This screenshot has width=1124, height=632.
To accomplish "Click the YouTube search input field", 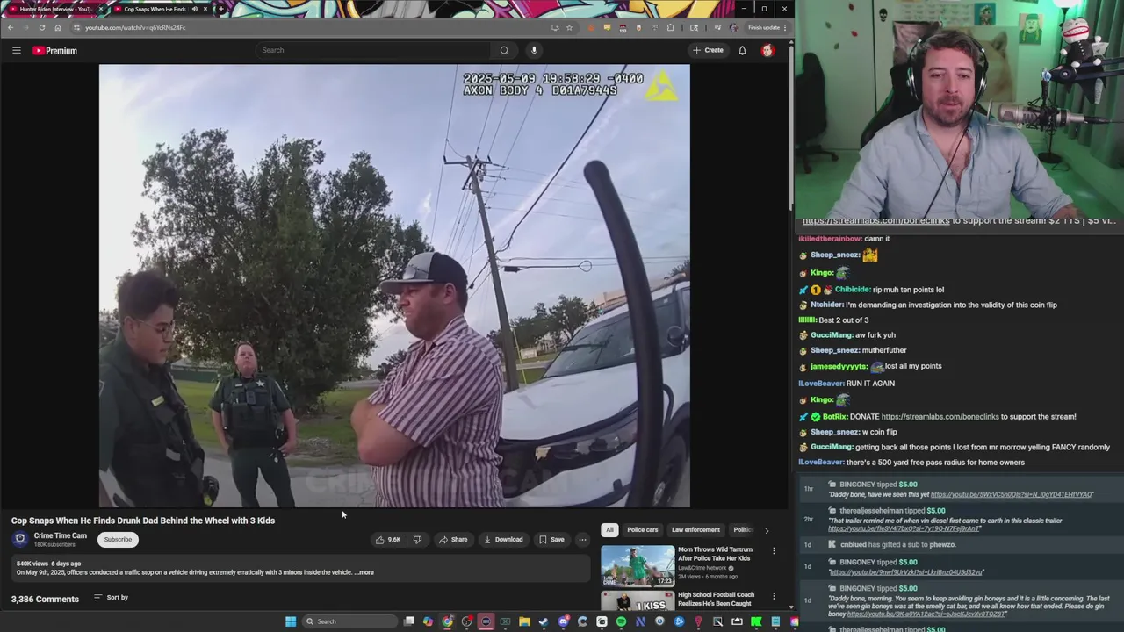I will (x=373, y=50).
